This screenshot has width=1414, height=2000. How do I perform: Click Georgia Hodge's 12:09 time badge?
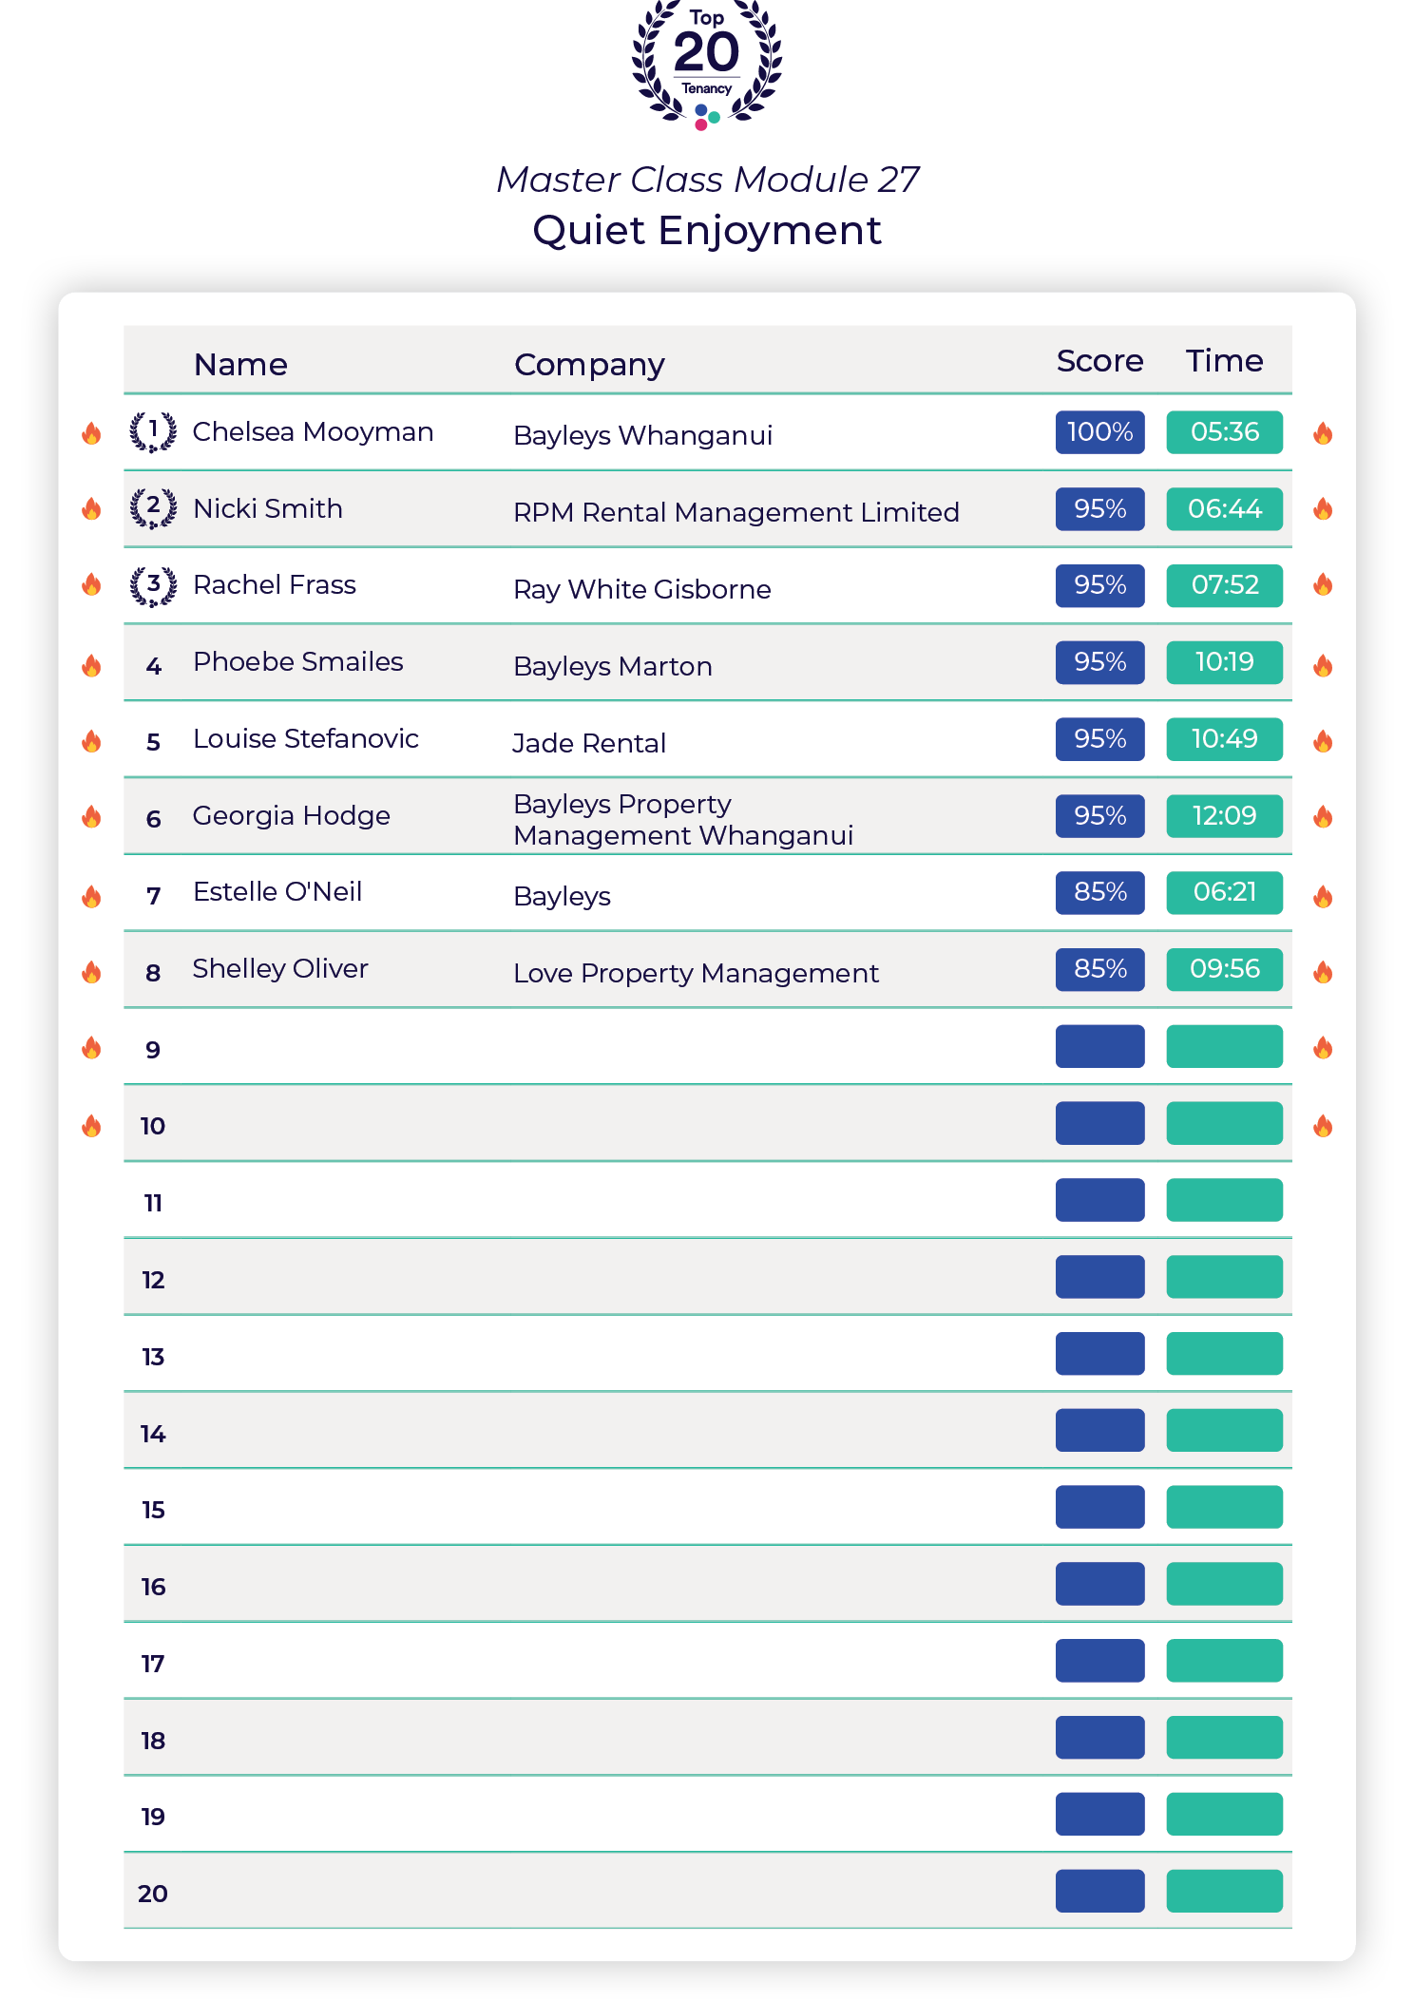pyautogui.click(x=1224, y=815)
